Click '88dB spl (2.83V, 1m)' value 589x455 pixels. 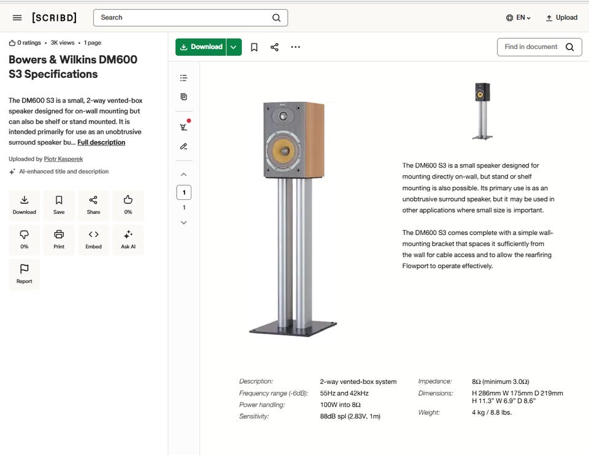point(350,416)
